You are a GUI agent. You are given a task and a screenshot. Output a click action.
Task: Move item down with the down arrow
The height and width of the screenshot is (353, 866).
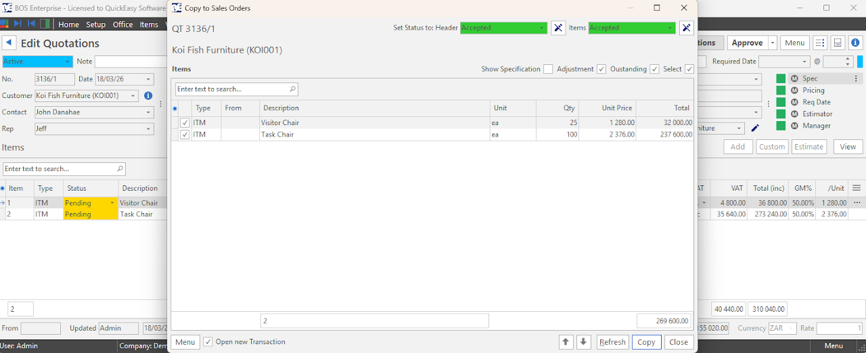click(584, 342)
